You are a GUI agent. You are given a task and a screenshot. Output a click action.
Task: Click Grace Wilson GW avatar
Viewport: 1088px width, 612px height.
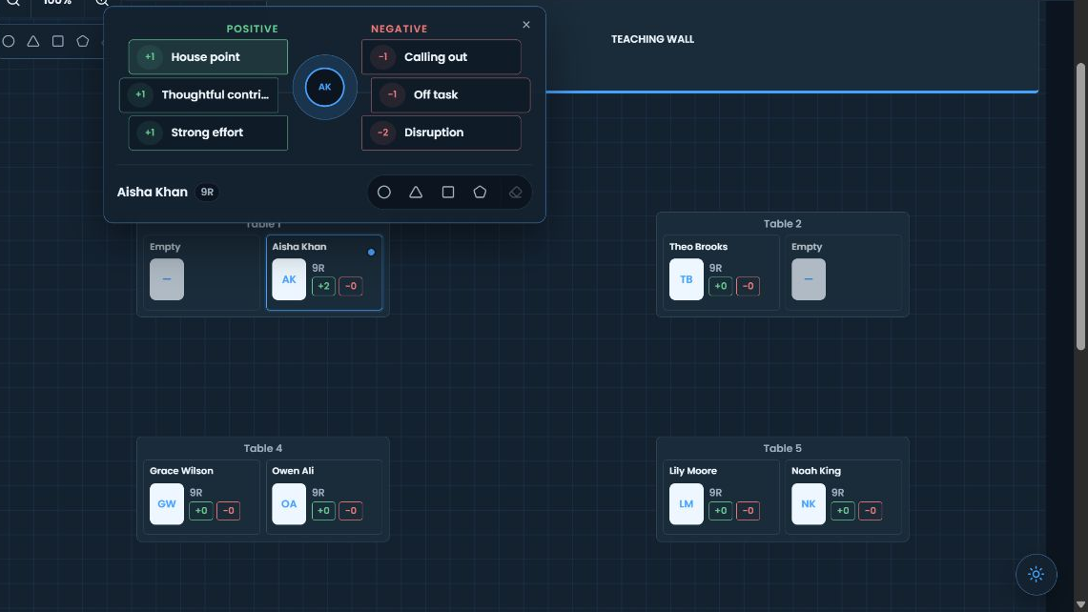[167, 503]
